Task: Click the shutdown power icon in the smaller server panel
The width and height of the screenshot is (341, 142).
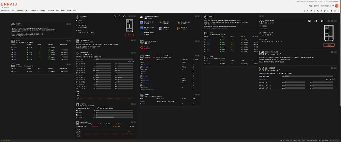Action: pos(124,16)
